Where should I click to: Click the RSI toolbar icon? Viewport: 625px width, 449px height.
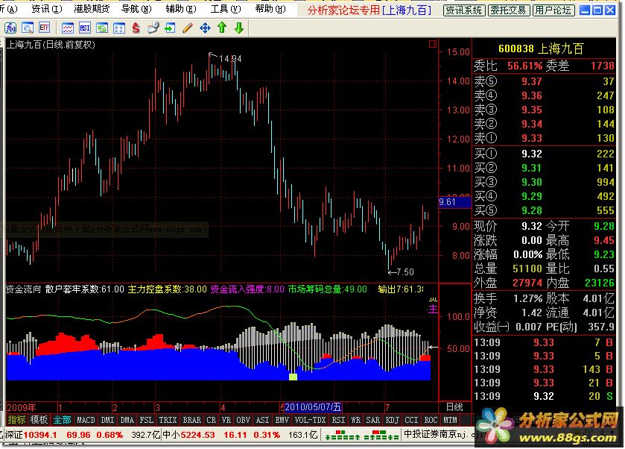[x=84, y=28]
